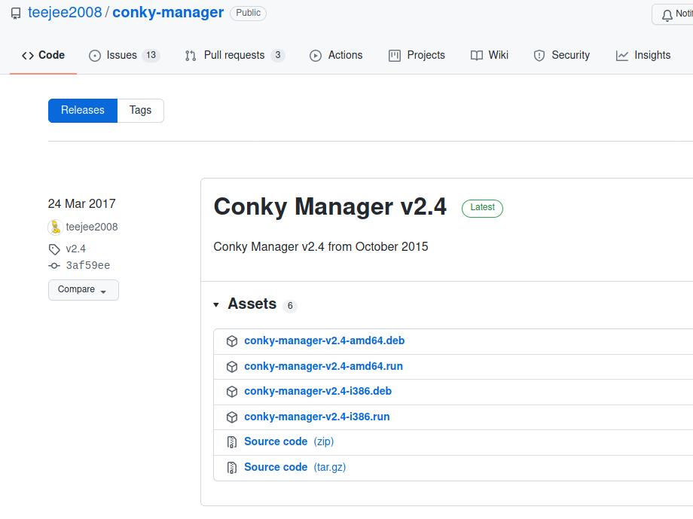Click the Assets count badge 6
This screenshot has height=519, width=693.
[x=290, y=306]
